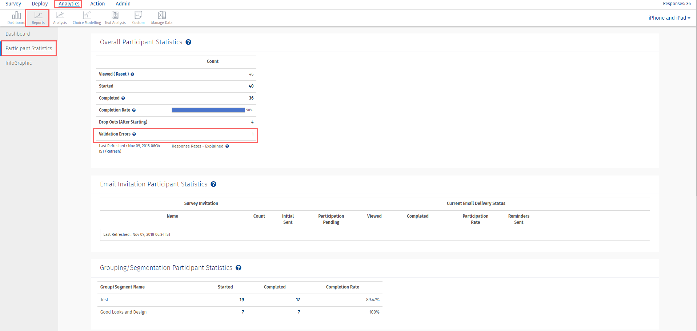Image resolution: width=697 pixels, height=331 pixels.
Task: Open the Text Analysis tool
Action: tap(115, 17)
